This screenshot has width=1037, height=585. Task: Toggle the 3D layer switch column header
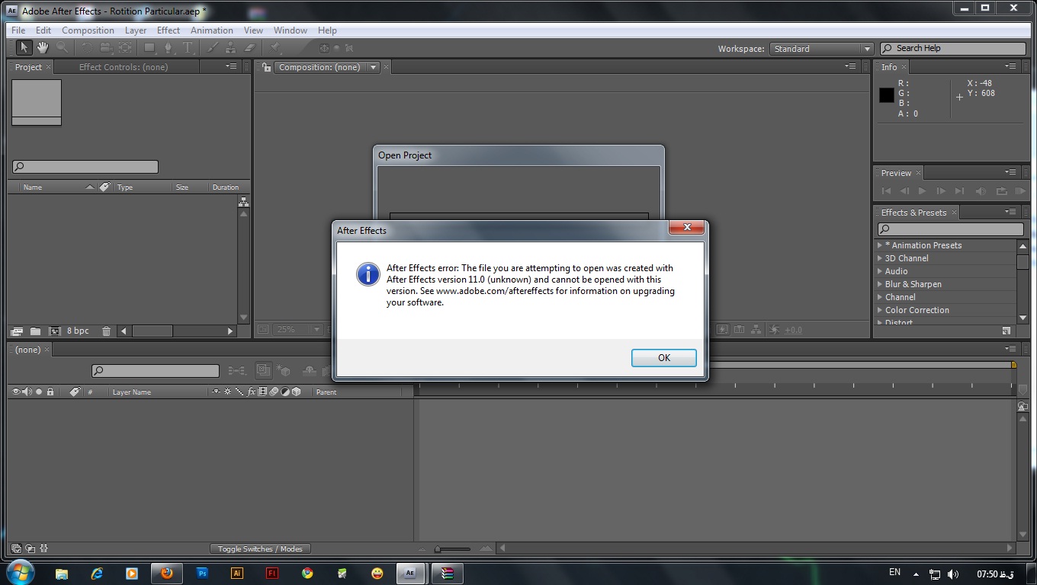point(296,392)
